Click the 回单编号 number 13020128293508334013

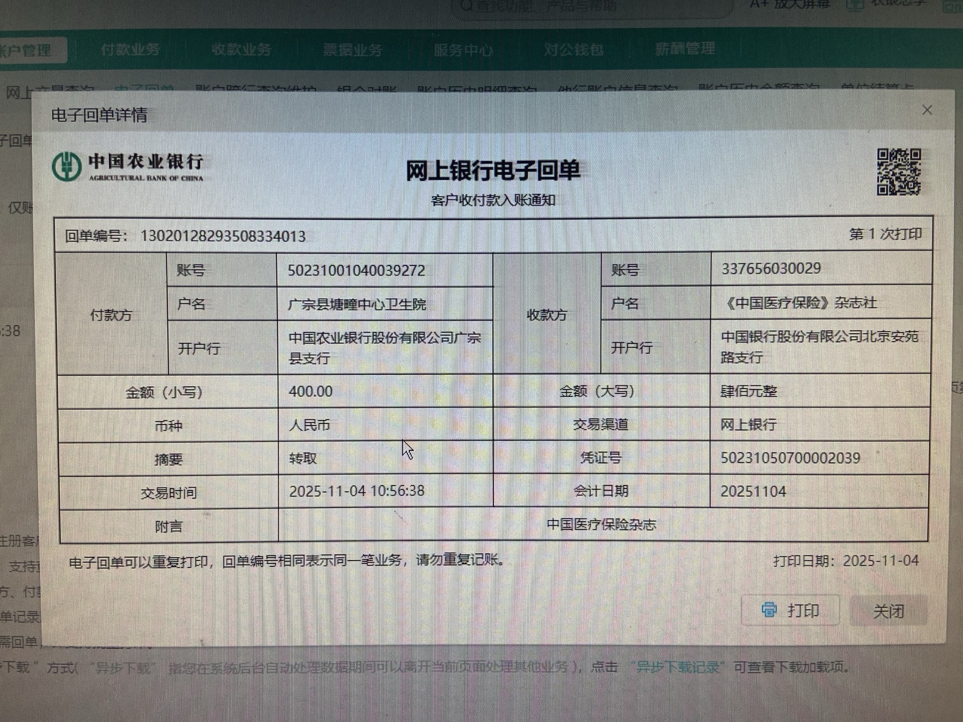(x=223, y=236)
